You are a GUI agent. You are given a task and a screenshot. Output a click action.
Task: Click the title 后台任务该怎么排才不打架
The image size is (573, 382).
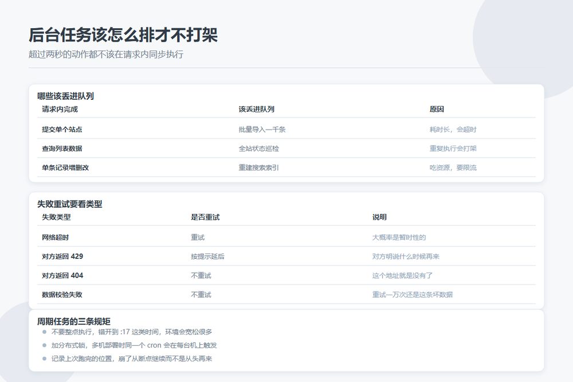point(123,35)
